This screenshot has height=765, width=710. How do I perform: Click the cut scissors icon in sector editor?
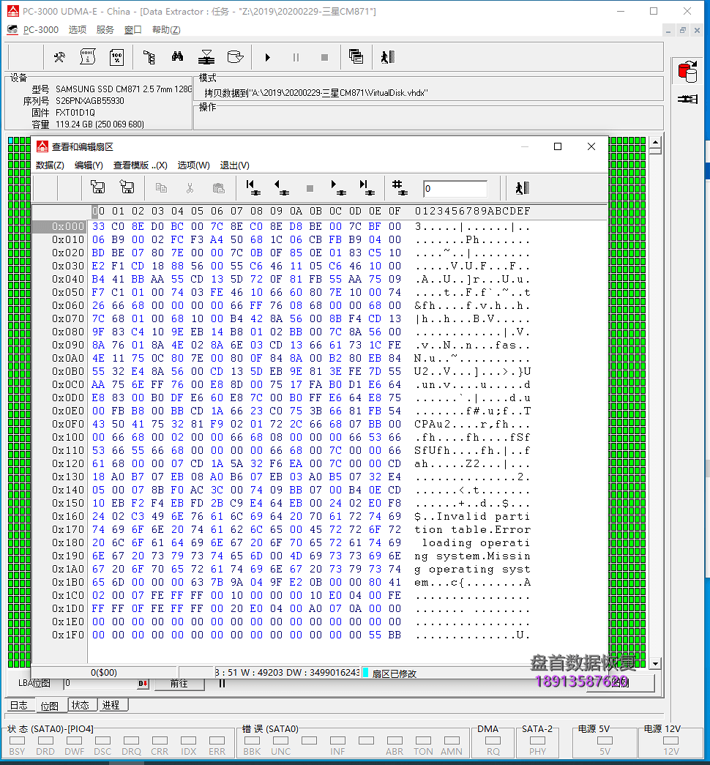(x=190, y=188)
